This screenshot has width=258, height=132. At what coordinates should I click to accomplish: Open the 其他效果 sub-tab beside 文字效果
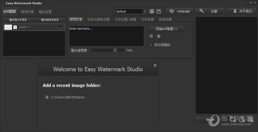click(x=165, y=19)
